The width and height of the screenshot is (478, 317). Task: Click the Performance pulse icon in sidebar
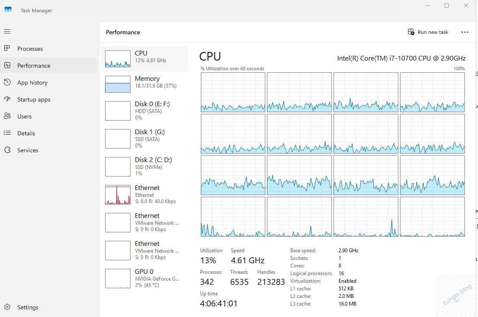pos(7,65)
